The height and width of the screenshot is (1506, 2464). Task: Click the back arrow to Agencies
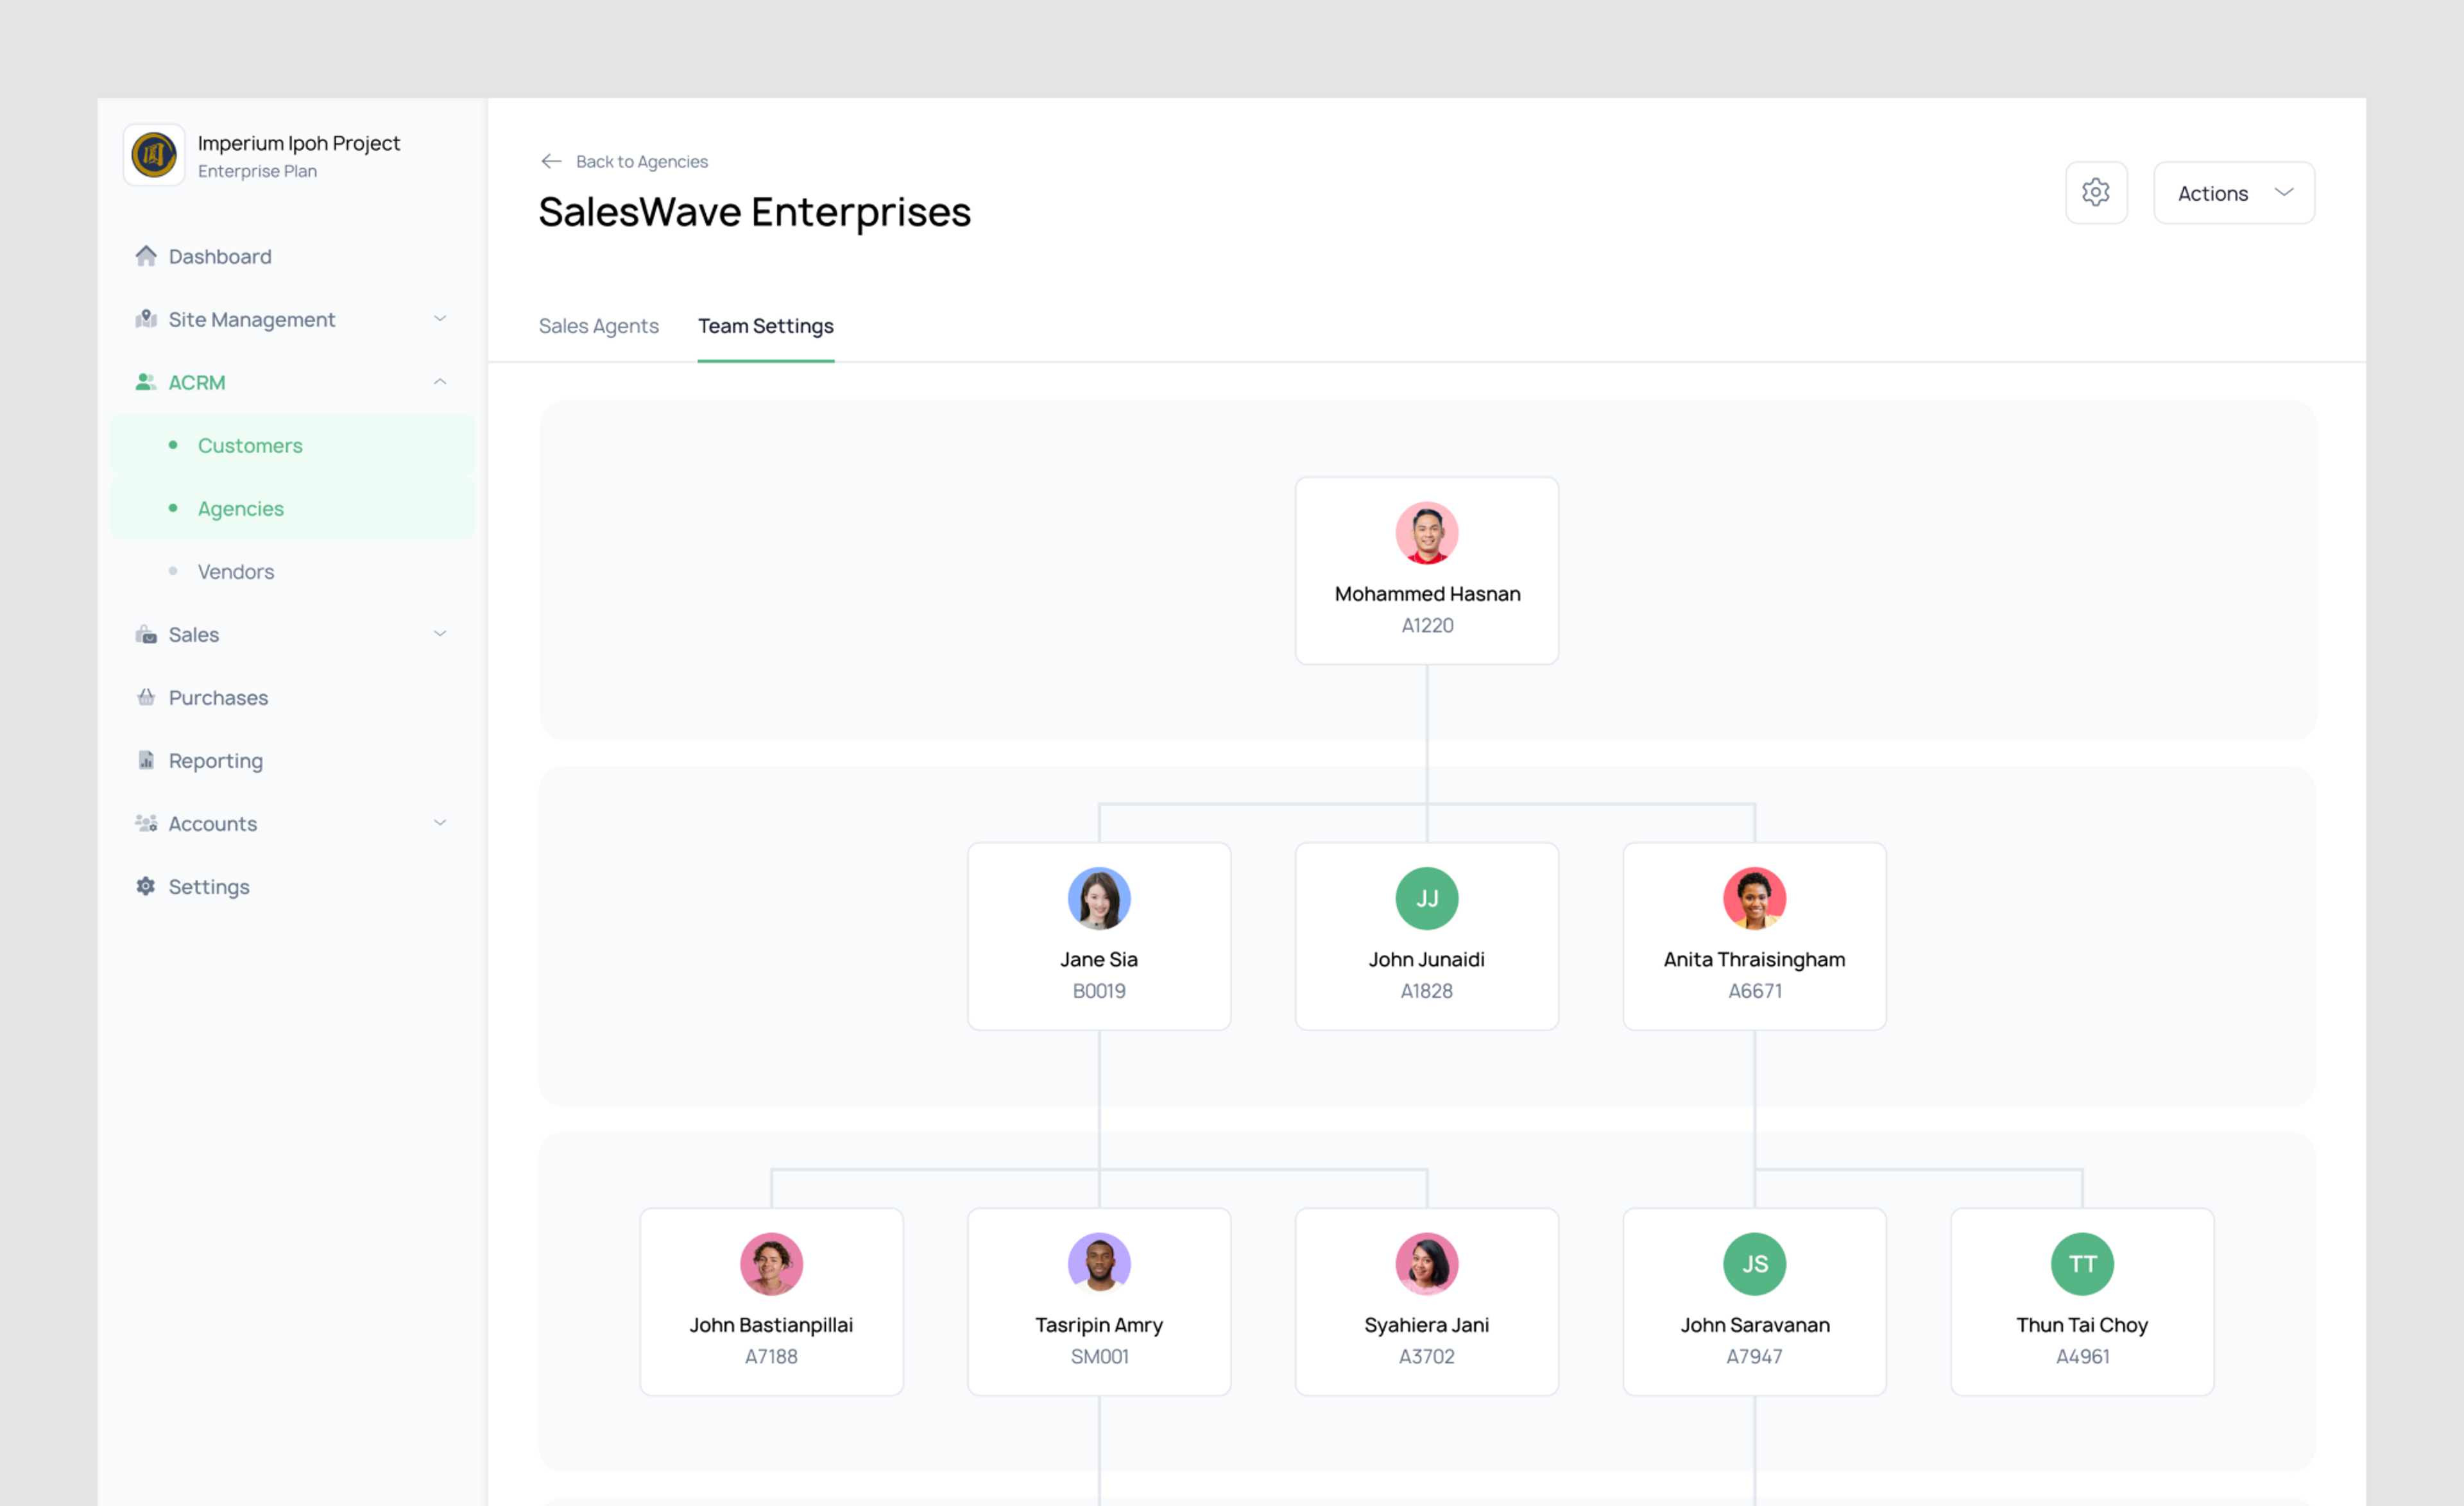551,161
